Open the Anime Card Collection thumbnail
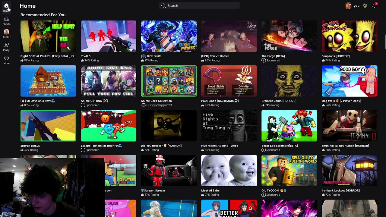Viewport: 386px width, 217px height. click(169, 81)
